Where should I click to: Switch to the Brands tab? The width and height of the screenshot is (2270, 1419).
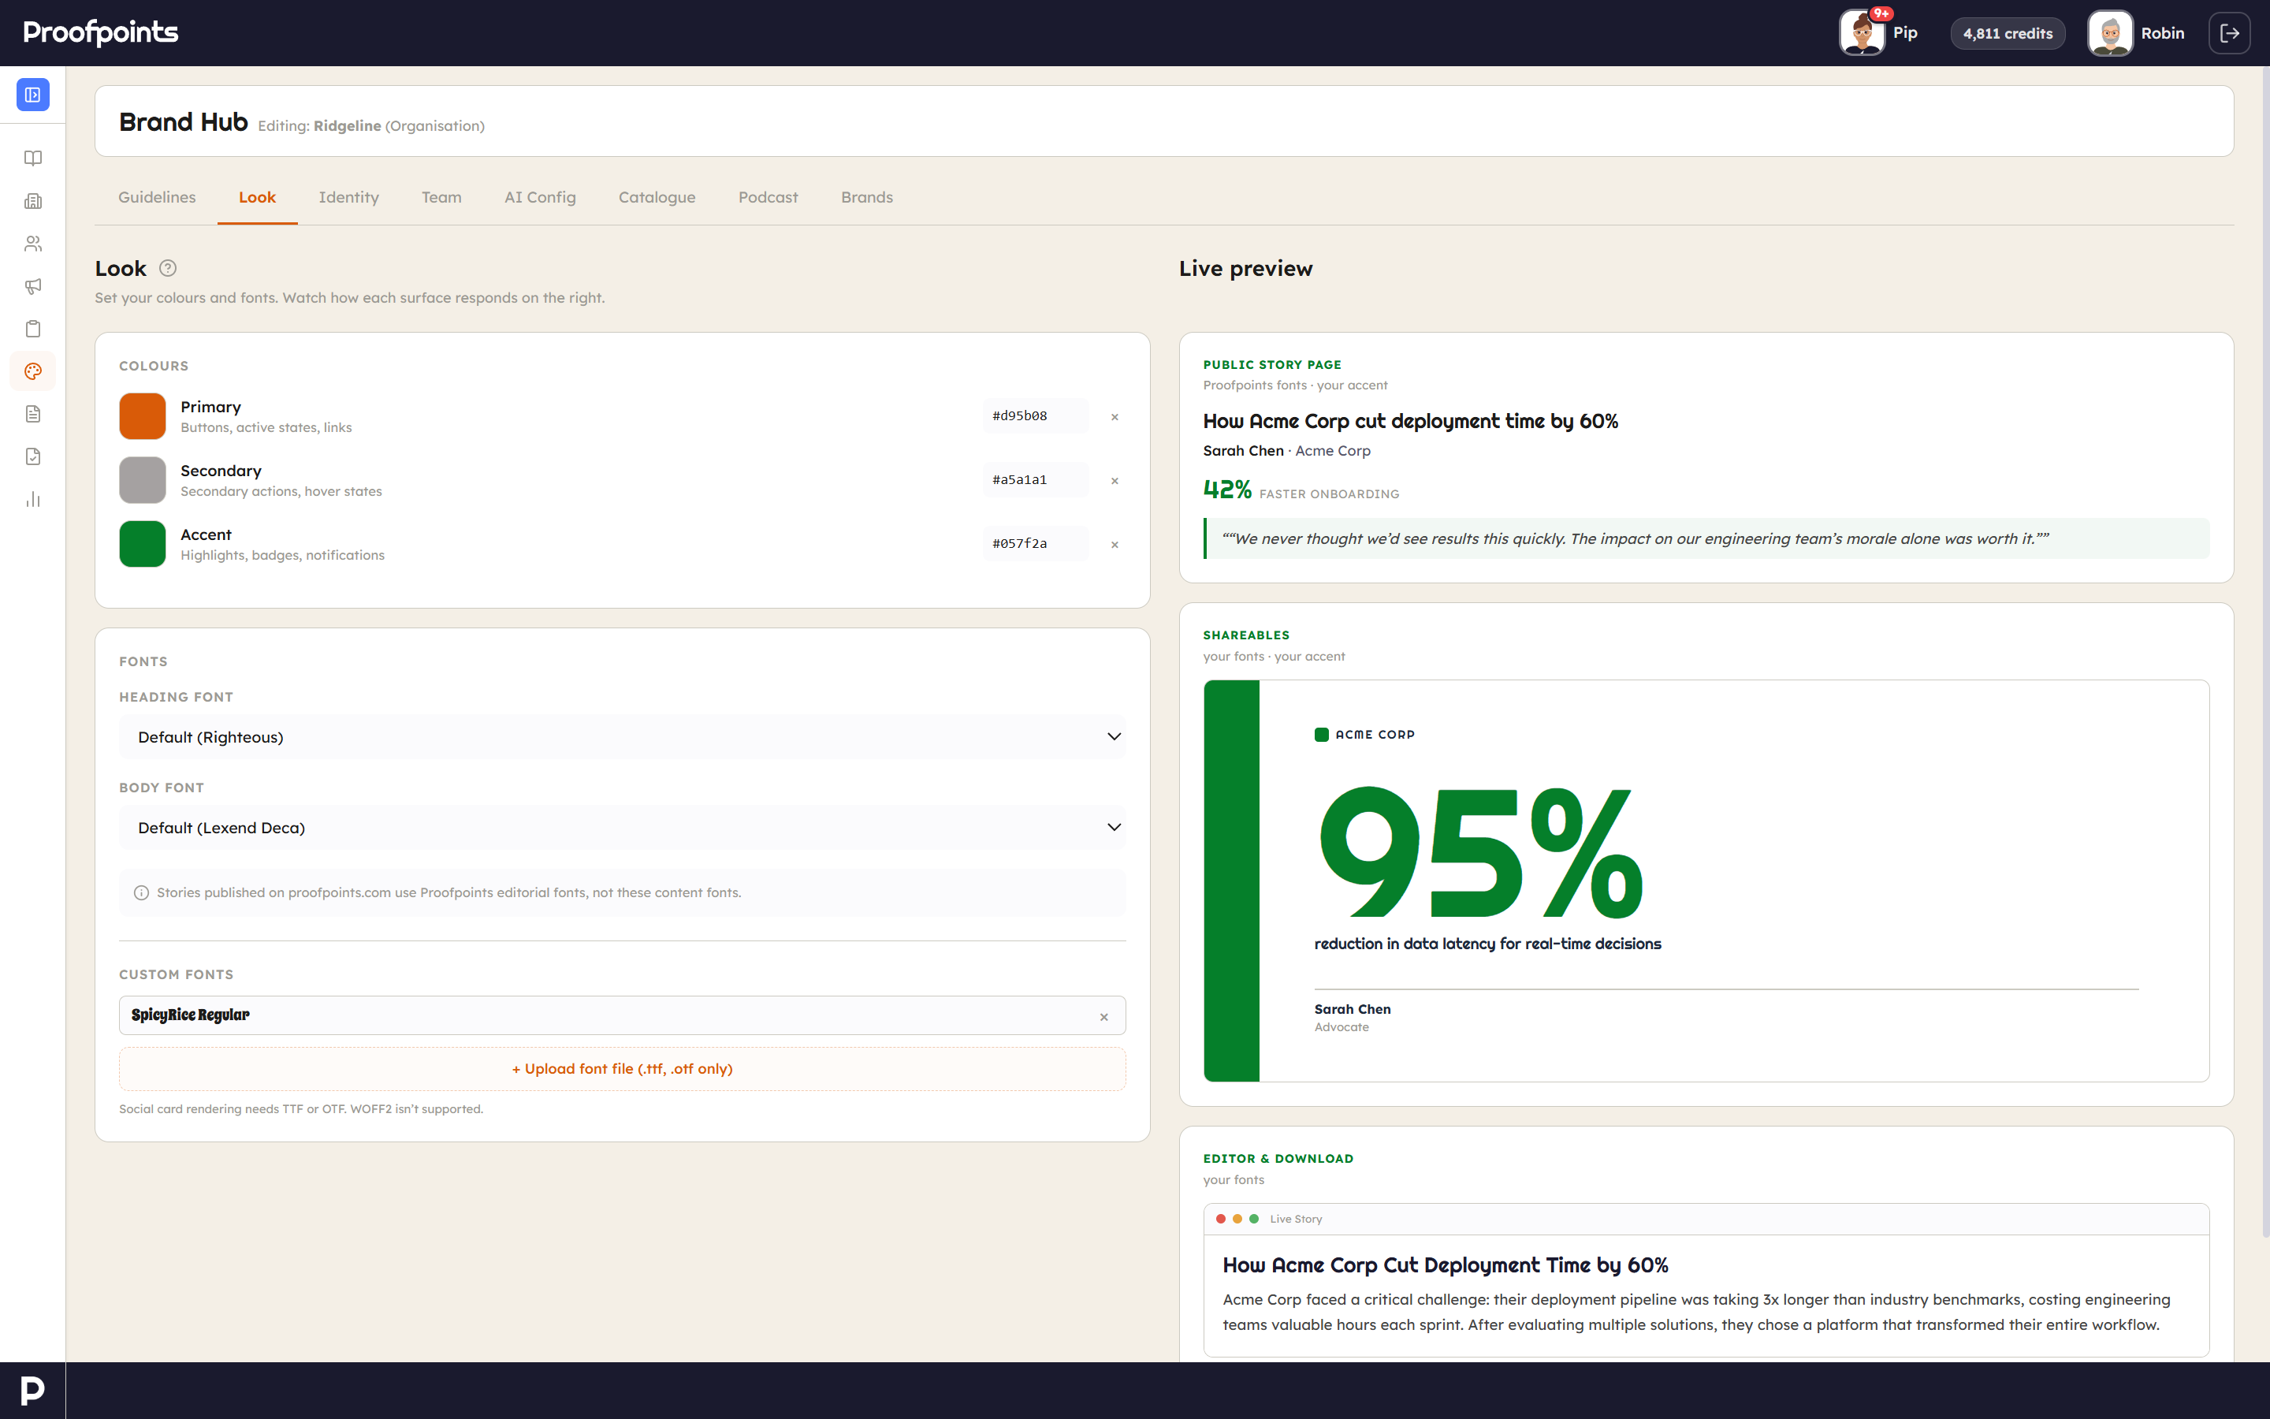[867, 197]
